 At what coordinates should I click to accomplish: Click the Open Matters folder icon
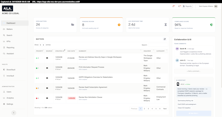pyautogui.click(x=73, y=24)
